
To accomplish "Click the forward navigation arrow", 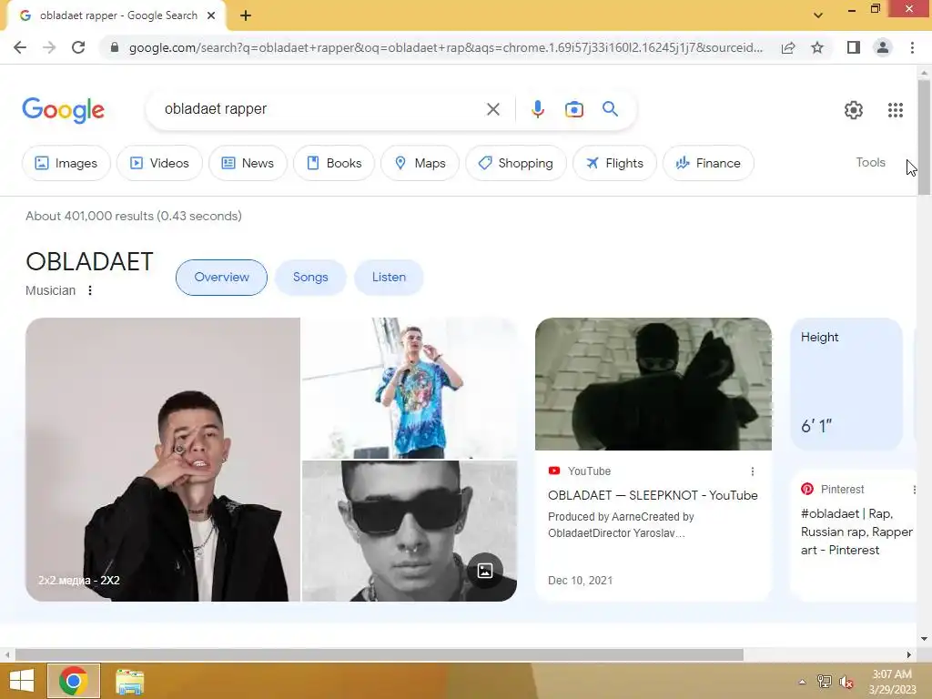I will click(x=49, y=47).
